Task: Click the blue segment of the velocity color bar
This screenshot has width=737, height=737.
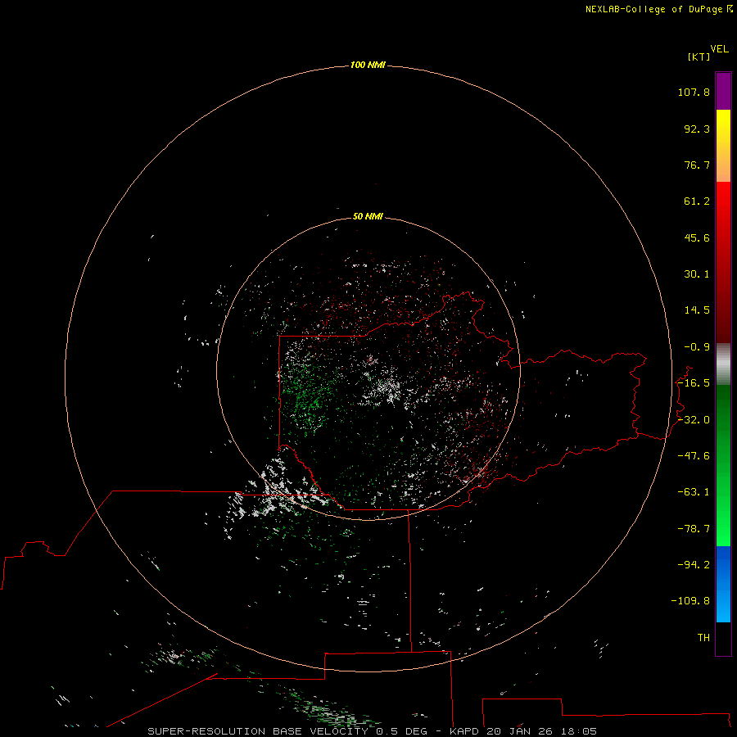Action: 723,584
